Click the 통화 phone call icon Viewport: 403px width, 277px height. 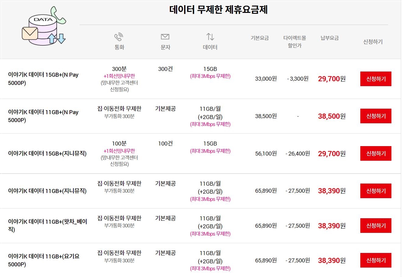coord(119,37)
